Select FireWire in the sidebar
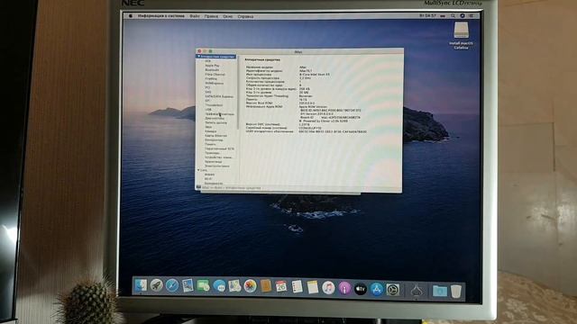 tap(211, 78)
